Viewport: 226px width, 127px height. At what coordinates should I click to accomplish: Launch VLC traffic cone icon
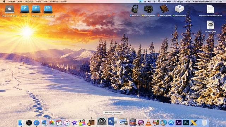click(x=148, y=123)
